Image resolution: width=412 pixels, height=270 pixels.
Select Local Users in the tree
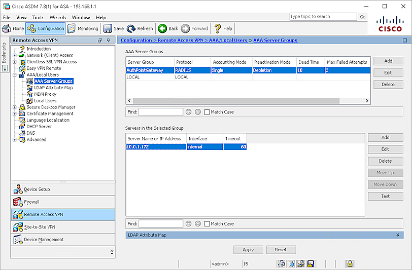45,101
